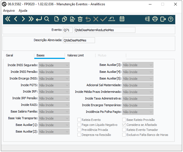Open Base Salário Família dropdown

tap(54, 112)
